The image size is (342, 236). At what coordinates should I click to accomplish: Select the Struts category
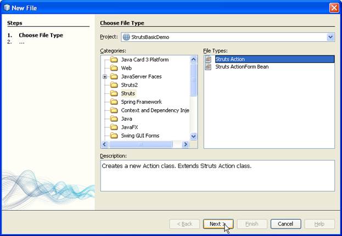click(x=128, y=93)
